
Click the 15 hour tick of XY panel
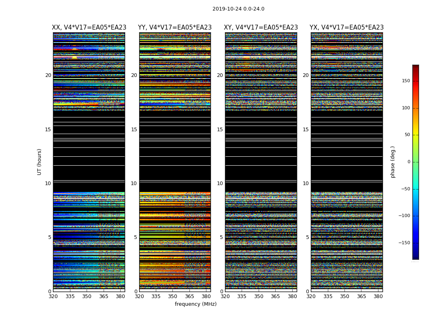220,129
